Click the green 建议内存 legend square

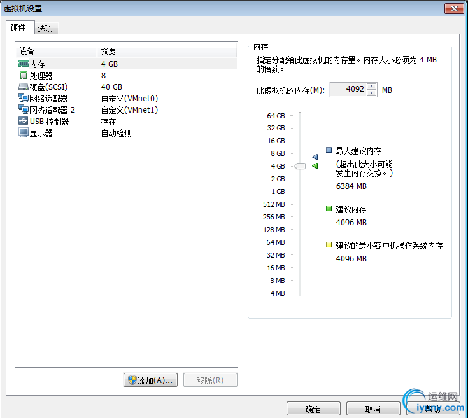(329, 209)
